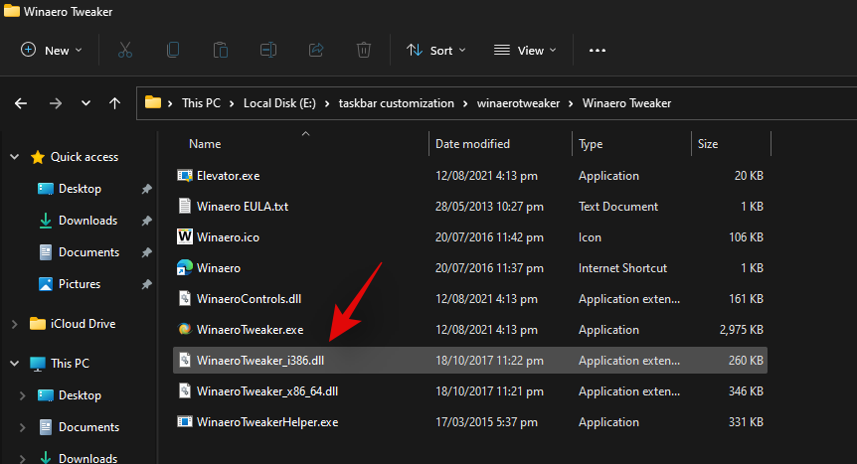Image resolution: width=857 pixels, height=464 pixels.
Task: Open the See more ellipsis menu
Action: point(597,50)
